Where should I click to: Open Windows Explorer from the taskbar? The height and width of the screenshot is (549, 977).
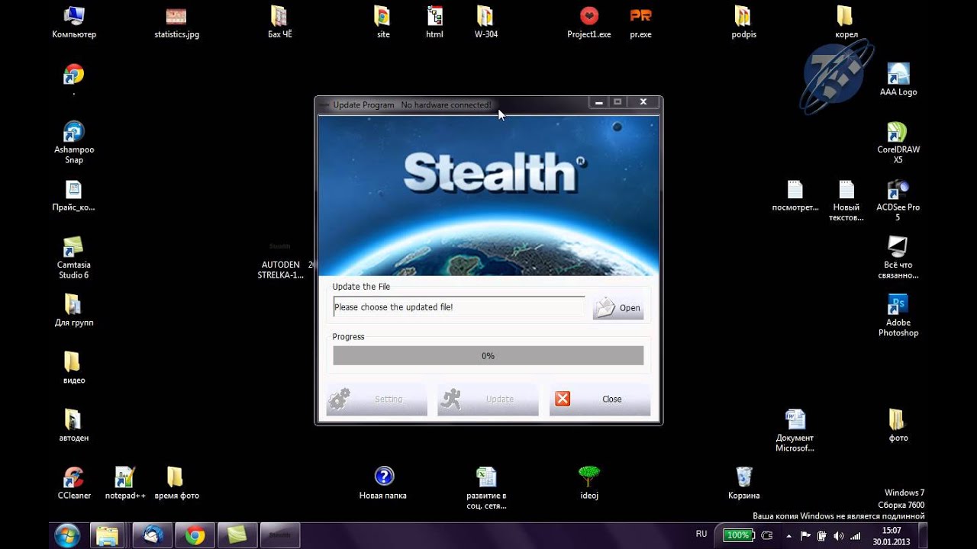109,535
